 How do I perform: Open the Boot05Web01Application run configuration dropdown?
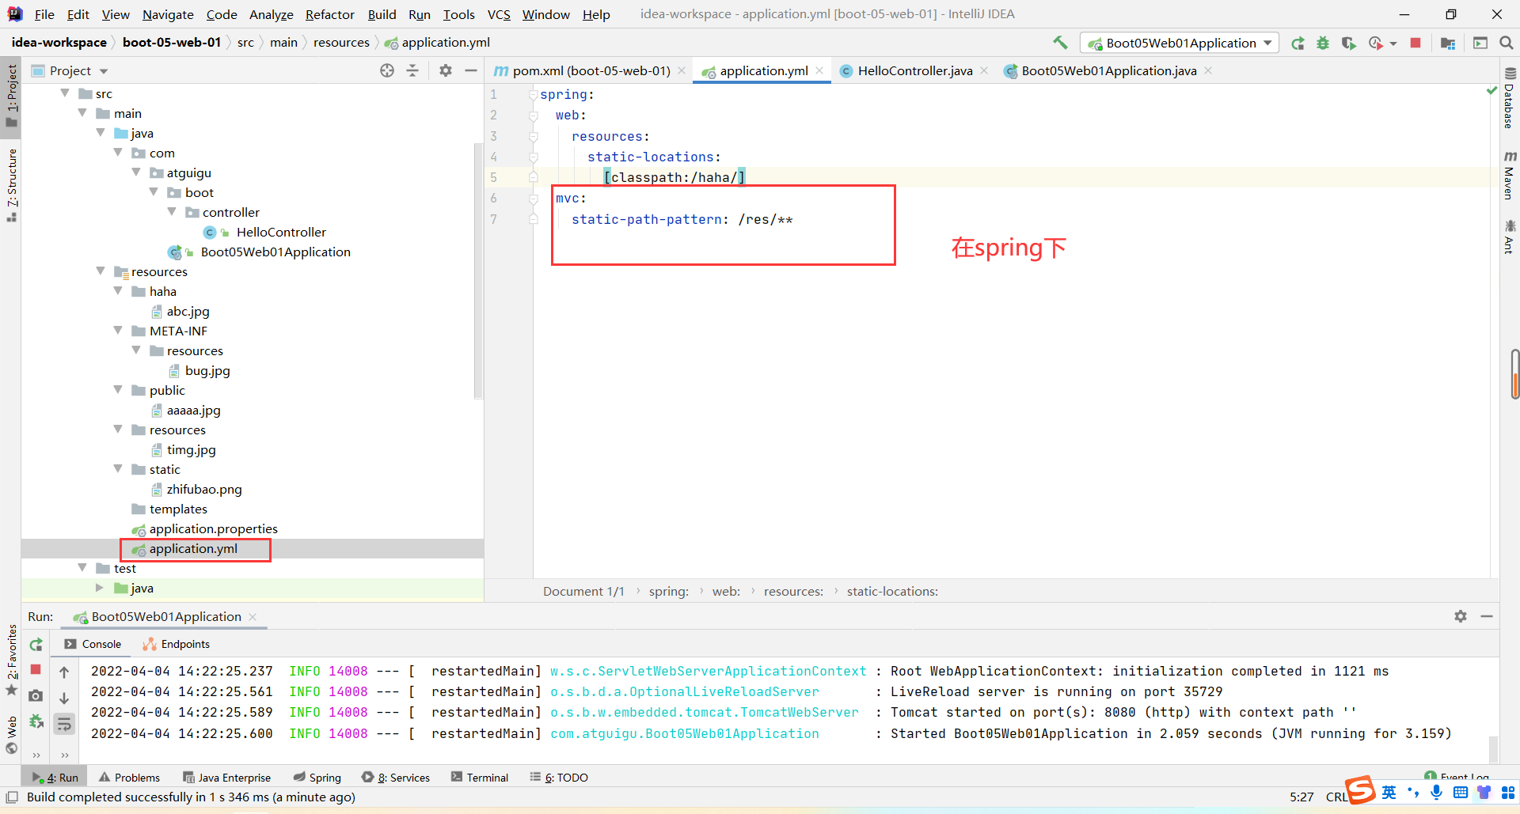(x=1180, y=44)
